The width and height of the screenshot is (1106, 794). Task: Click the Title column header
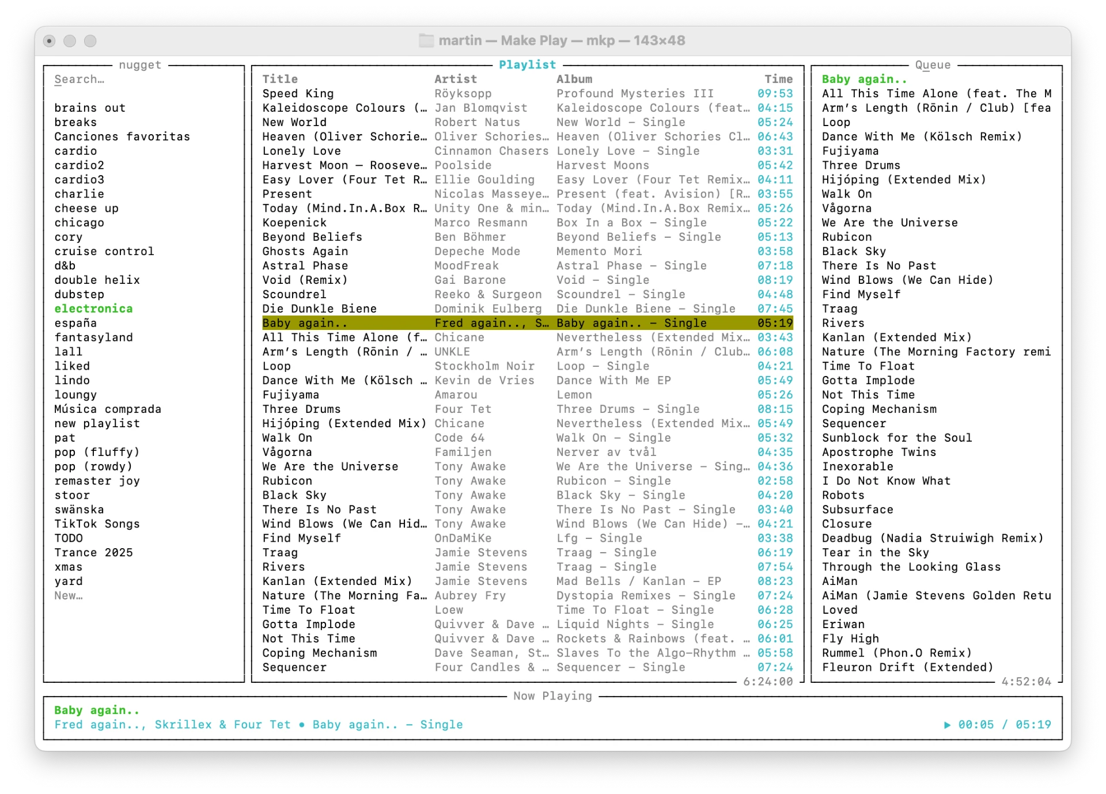pyautogui.click(x=280, y=79)
